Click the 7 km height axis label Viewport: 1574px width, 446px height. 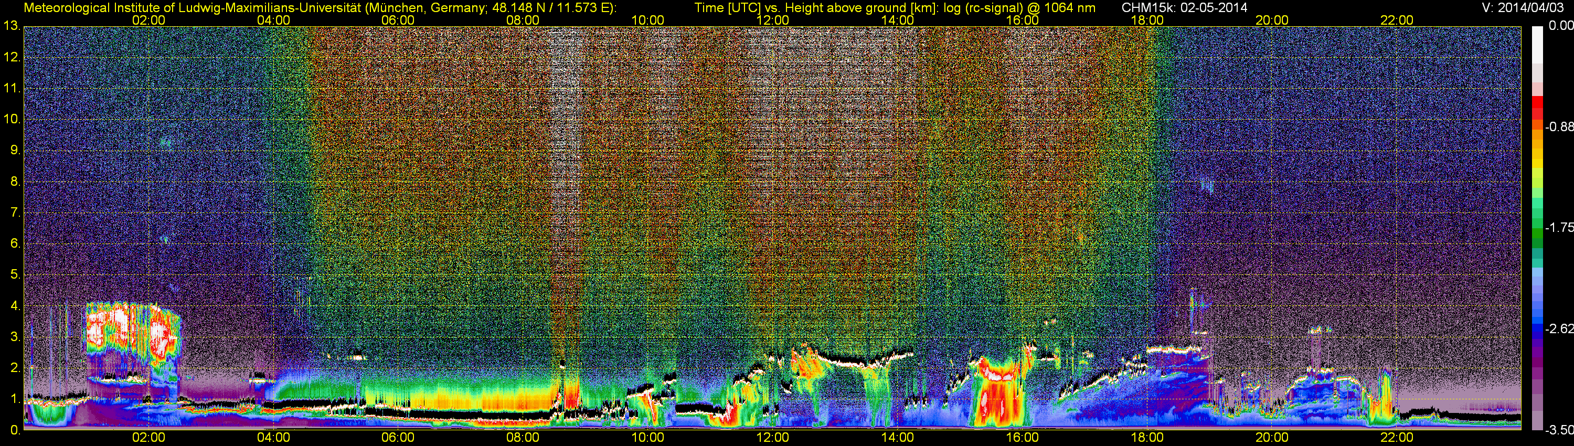coord(15,213)
